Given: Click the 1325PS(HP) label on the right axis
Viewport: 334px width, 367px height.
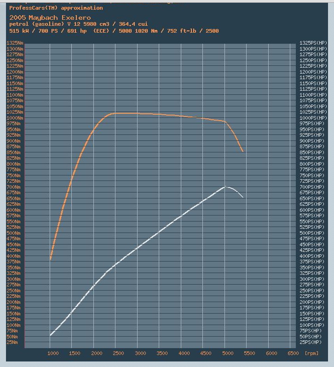Looking at the screenshot, I should coord(314,43).
